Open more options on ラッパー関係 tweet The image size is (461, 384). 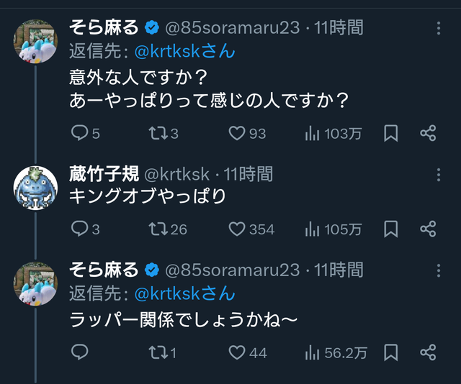(439, 270)
